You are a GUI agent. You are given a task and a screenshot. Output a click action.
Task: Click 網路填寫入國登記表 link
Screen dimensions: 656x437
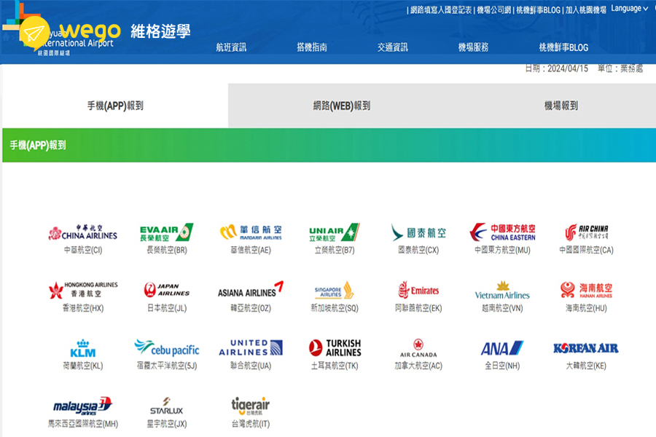point(440,10)
